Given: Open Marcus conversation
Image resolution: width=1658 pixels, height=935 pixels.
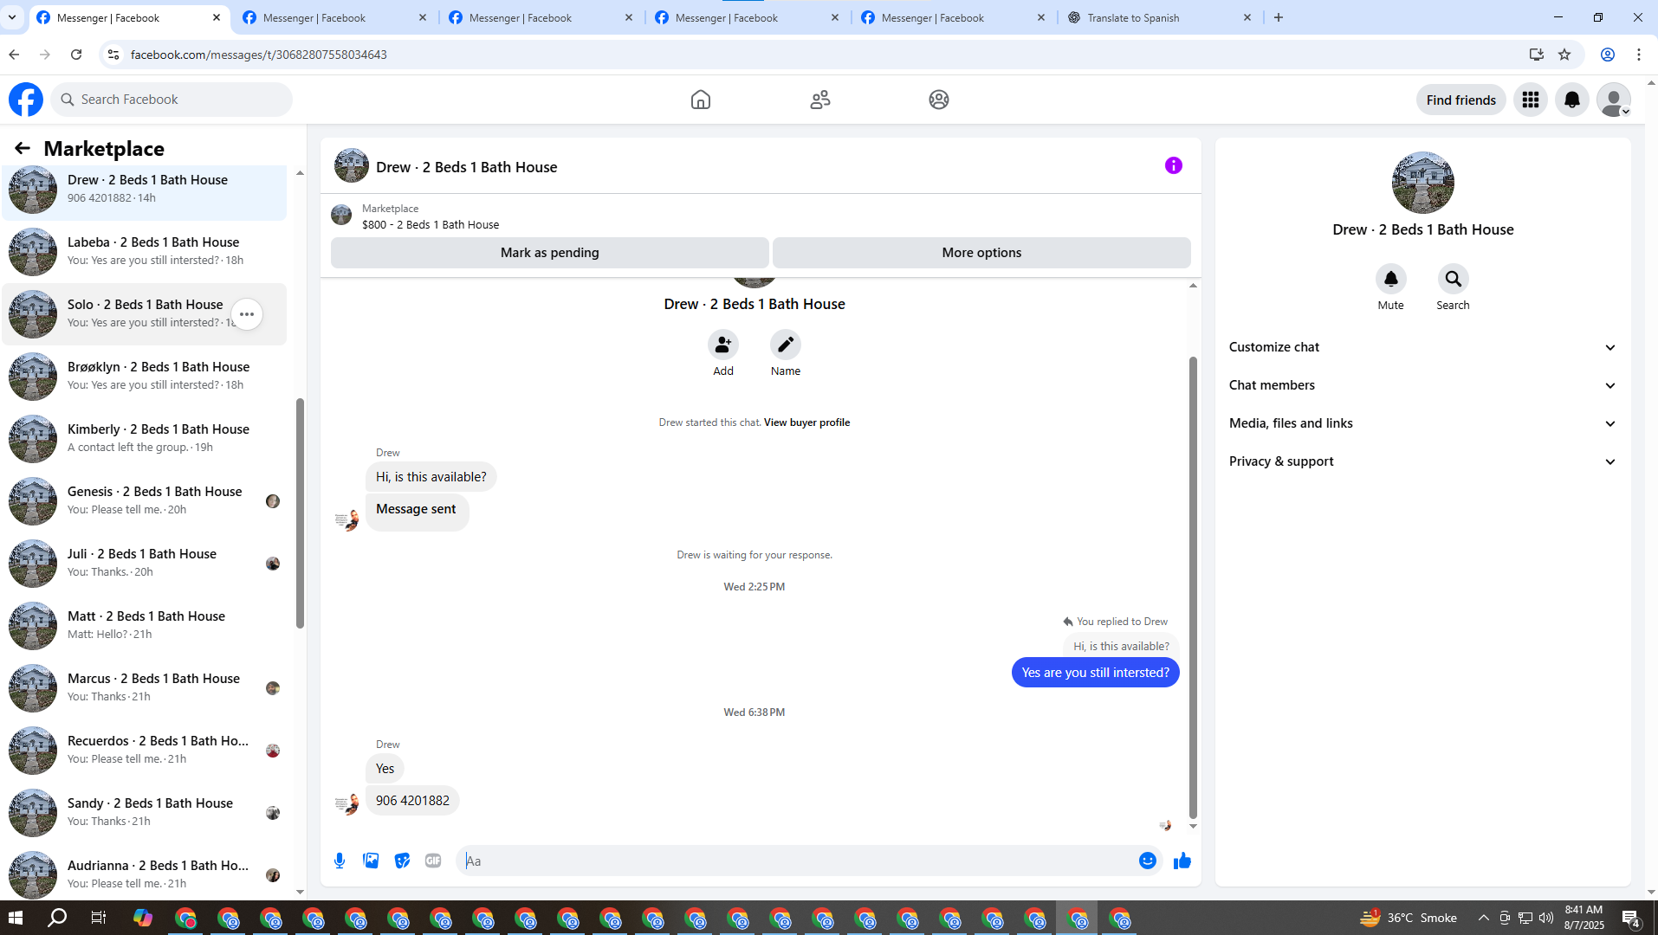Looking at the screenshot, I should (144, 687).
